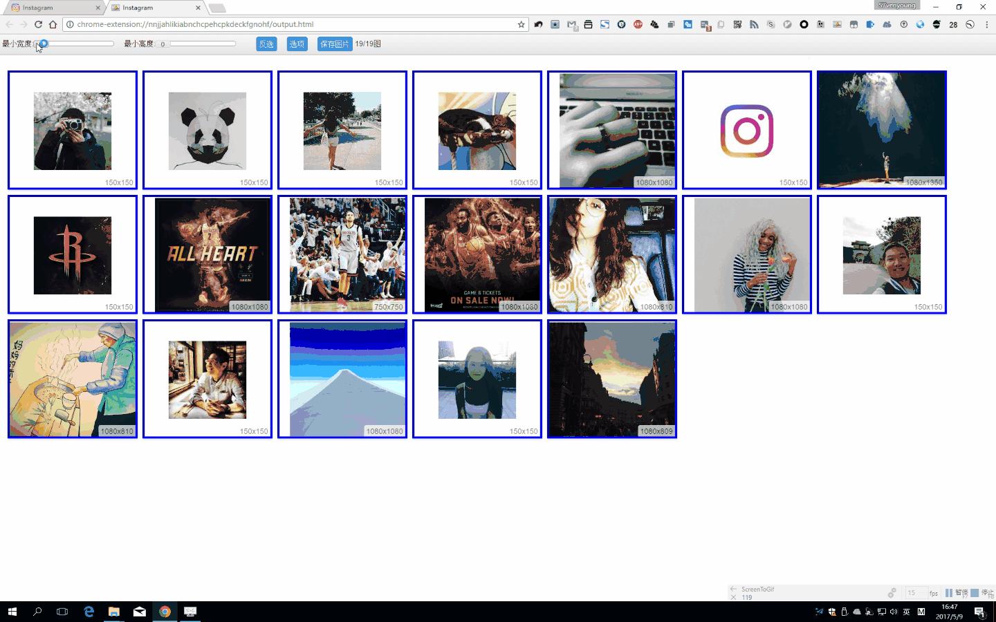Open Task View on the taskbar
This screenshot has width=996, height=622.
point(62,612)
